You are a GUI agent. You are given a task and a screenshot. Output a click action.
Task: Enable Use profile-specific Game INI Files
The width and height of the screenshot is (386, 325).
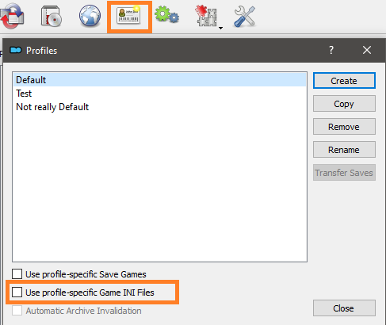coord(17,292)
